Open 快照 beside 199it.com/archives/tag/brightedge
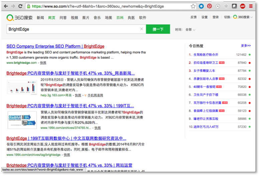The width and height of the screenshot is (260, 176). 67,155
